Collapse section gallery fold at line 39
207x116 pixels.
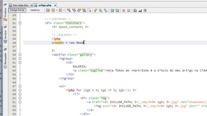[x=20, y=54]
